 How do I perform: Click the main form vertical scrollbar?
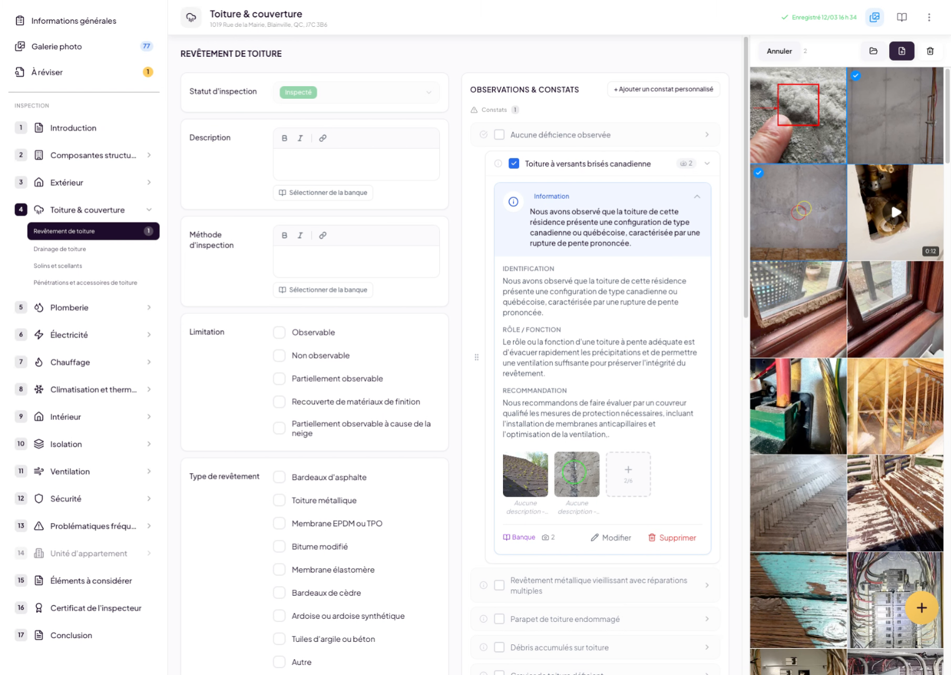[745, 175]
